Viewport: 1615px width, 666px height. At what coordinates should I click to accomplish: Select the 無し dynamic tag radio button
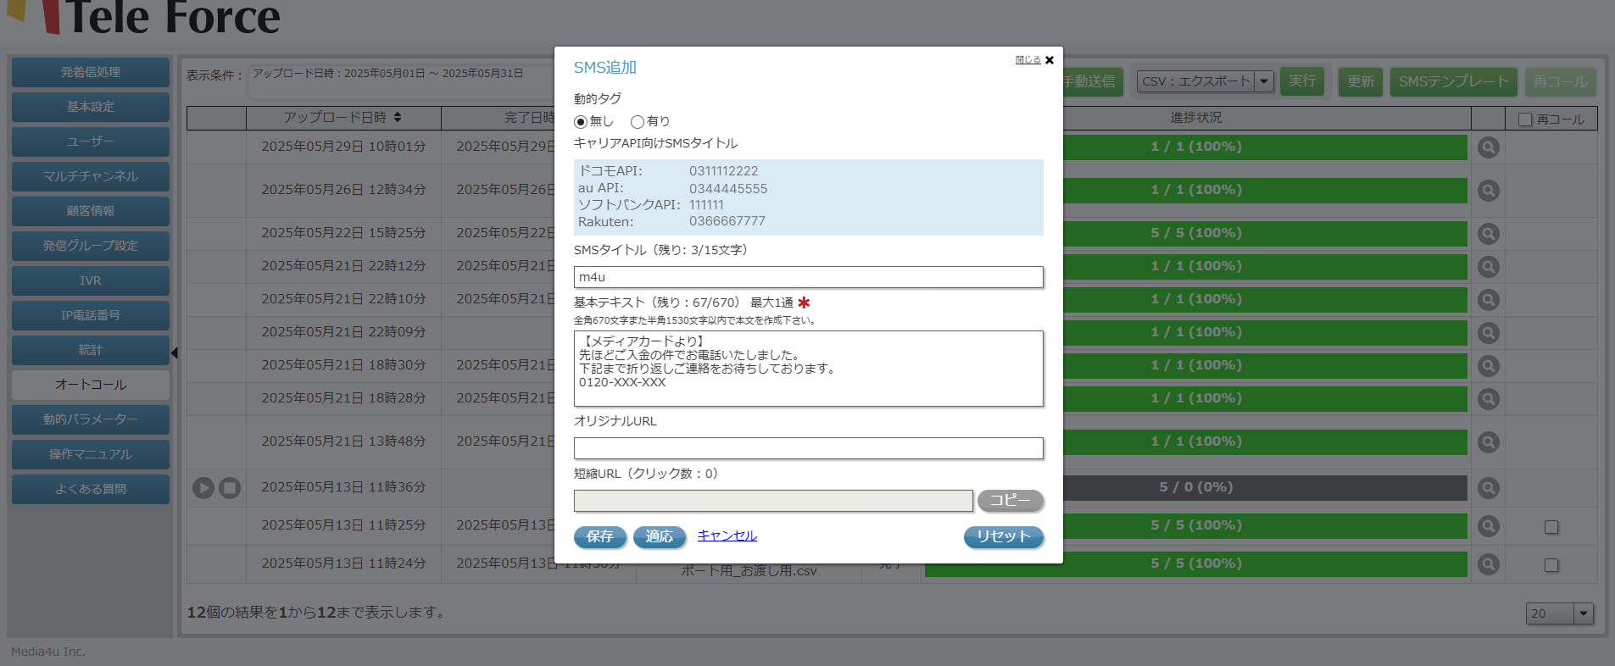tap(581, 122)
